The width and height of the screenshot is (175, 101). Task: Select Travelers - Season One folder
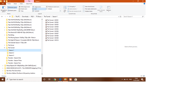pos(14,58)
